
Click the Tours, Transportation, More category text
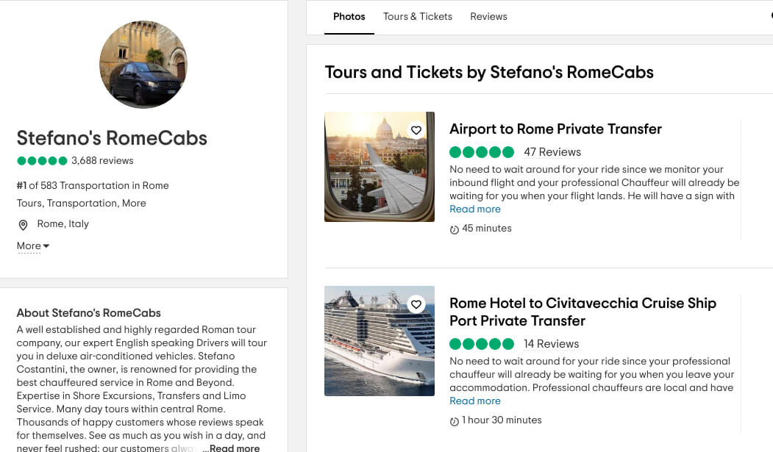[82, 204]
